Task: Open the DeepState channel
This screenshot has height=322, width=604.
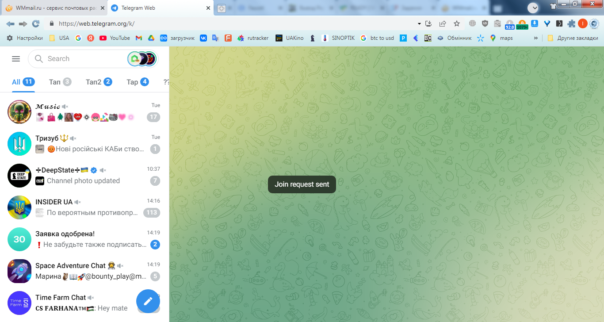Action: (x=84, y=176)
